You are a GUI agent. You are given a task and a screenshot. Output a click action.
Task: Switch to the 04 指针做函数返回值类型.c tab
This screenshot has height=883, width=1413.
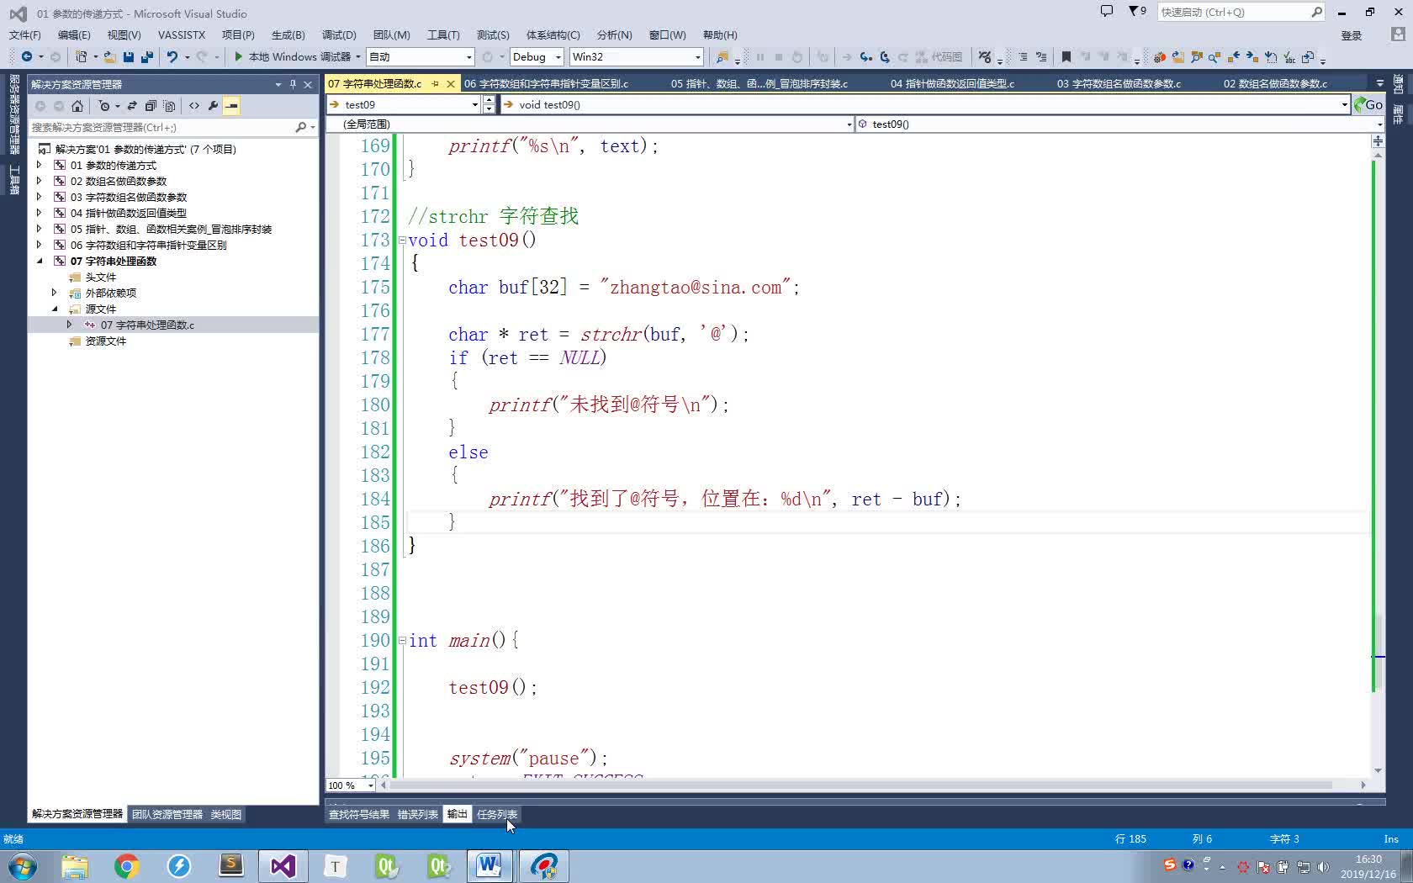pos(952,83)
